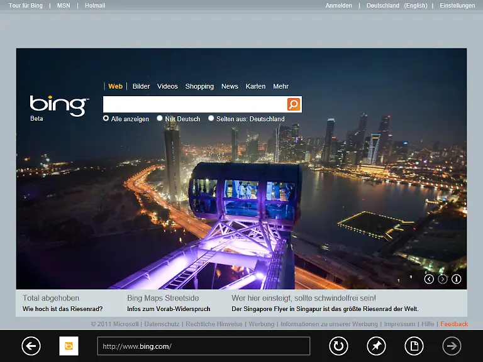Click into the Bing search box
Image resolution: width=483 pixels, height=362 pixels.
[x=195, y=104]
